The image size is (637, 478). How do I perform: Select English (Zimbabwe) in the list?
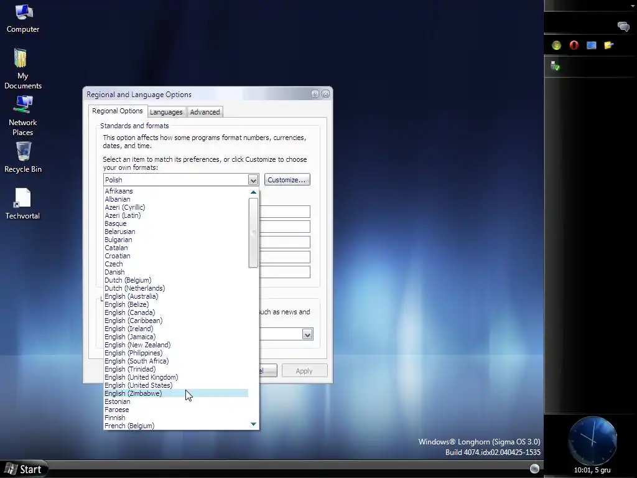(176, 393)
